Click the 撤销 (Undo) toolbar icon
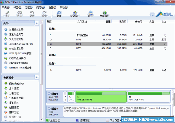The width and height of the screenshot is (175, 123). [32, 14]
